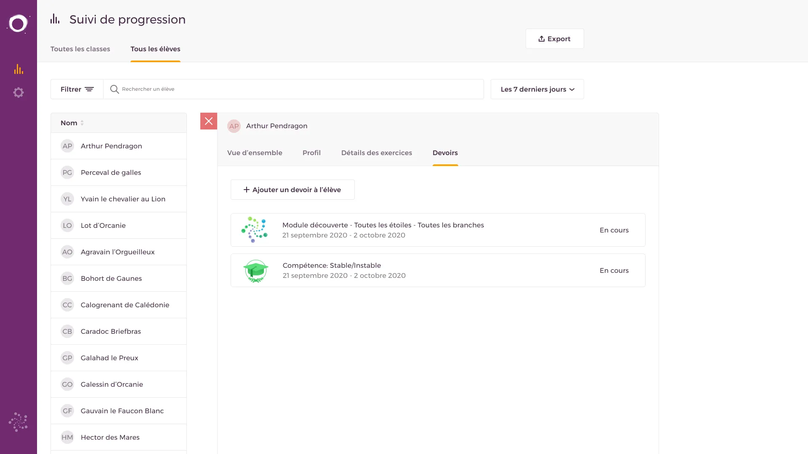Open the Détails des exercices tab

[376, 153]
